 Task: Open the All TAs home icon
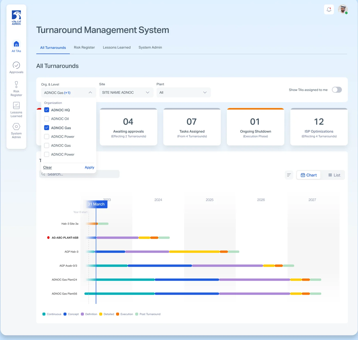coord(16,44)
